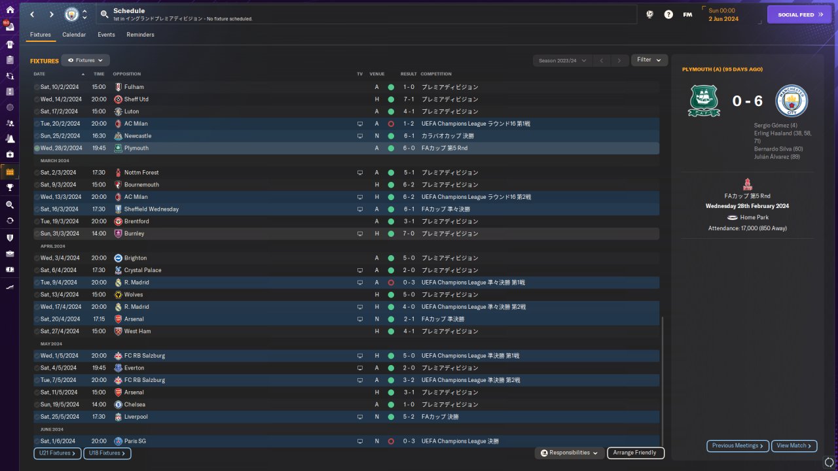This screenshot has height=471, width=838.
Task: Switch to the Reminders tab
Action: click(141, 35)
